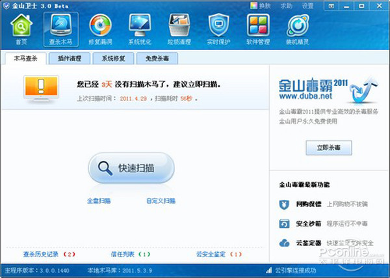Click the 金山卫士 shield logo in title bar
This screenshot has height=278, width=390.
6,6
